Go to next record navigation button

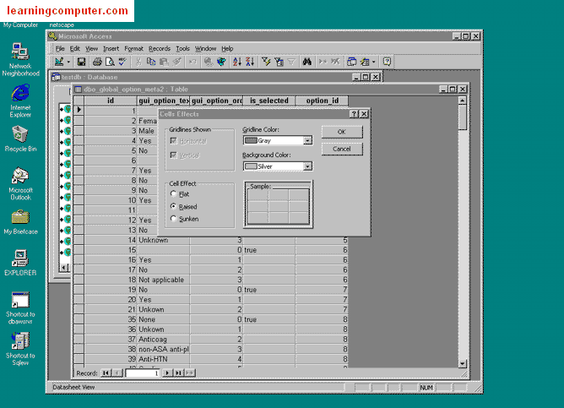(x=167, y=373)
